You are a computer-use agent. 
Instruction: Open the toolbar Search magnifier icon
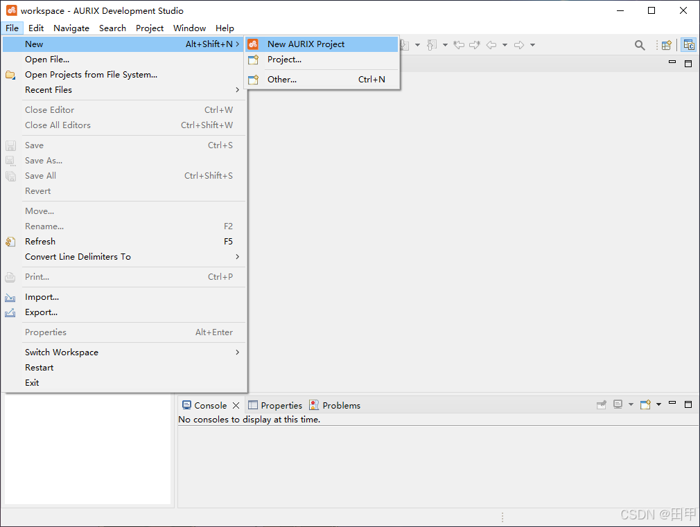tap(640, 45)
